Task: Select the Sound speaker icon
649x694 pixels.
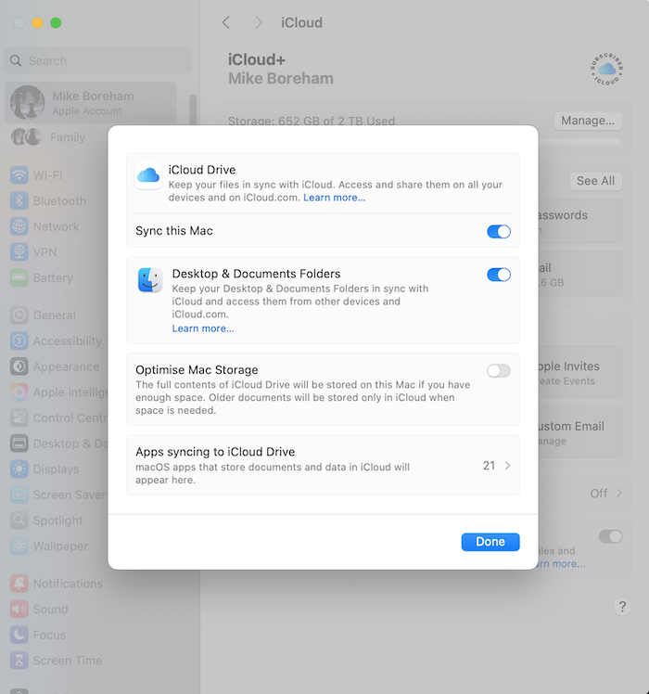Action: point(19,609)
